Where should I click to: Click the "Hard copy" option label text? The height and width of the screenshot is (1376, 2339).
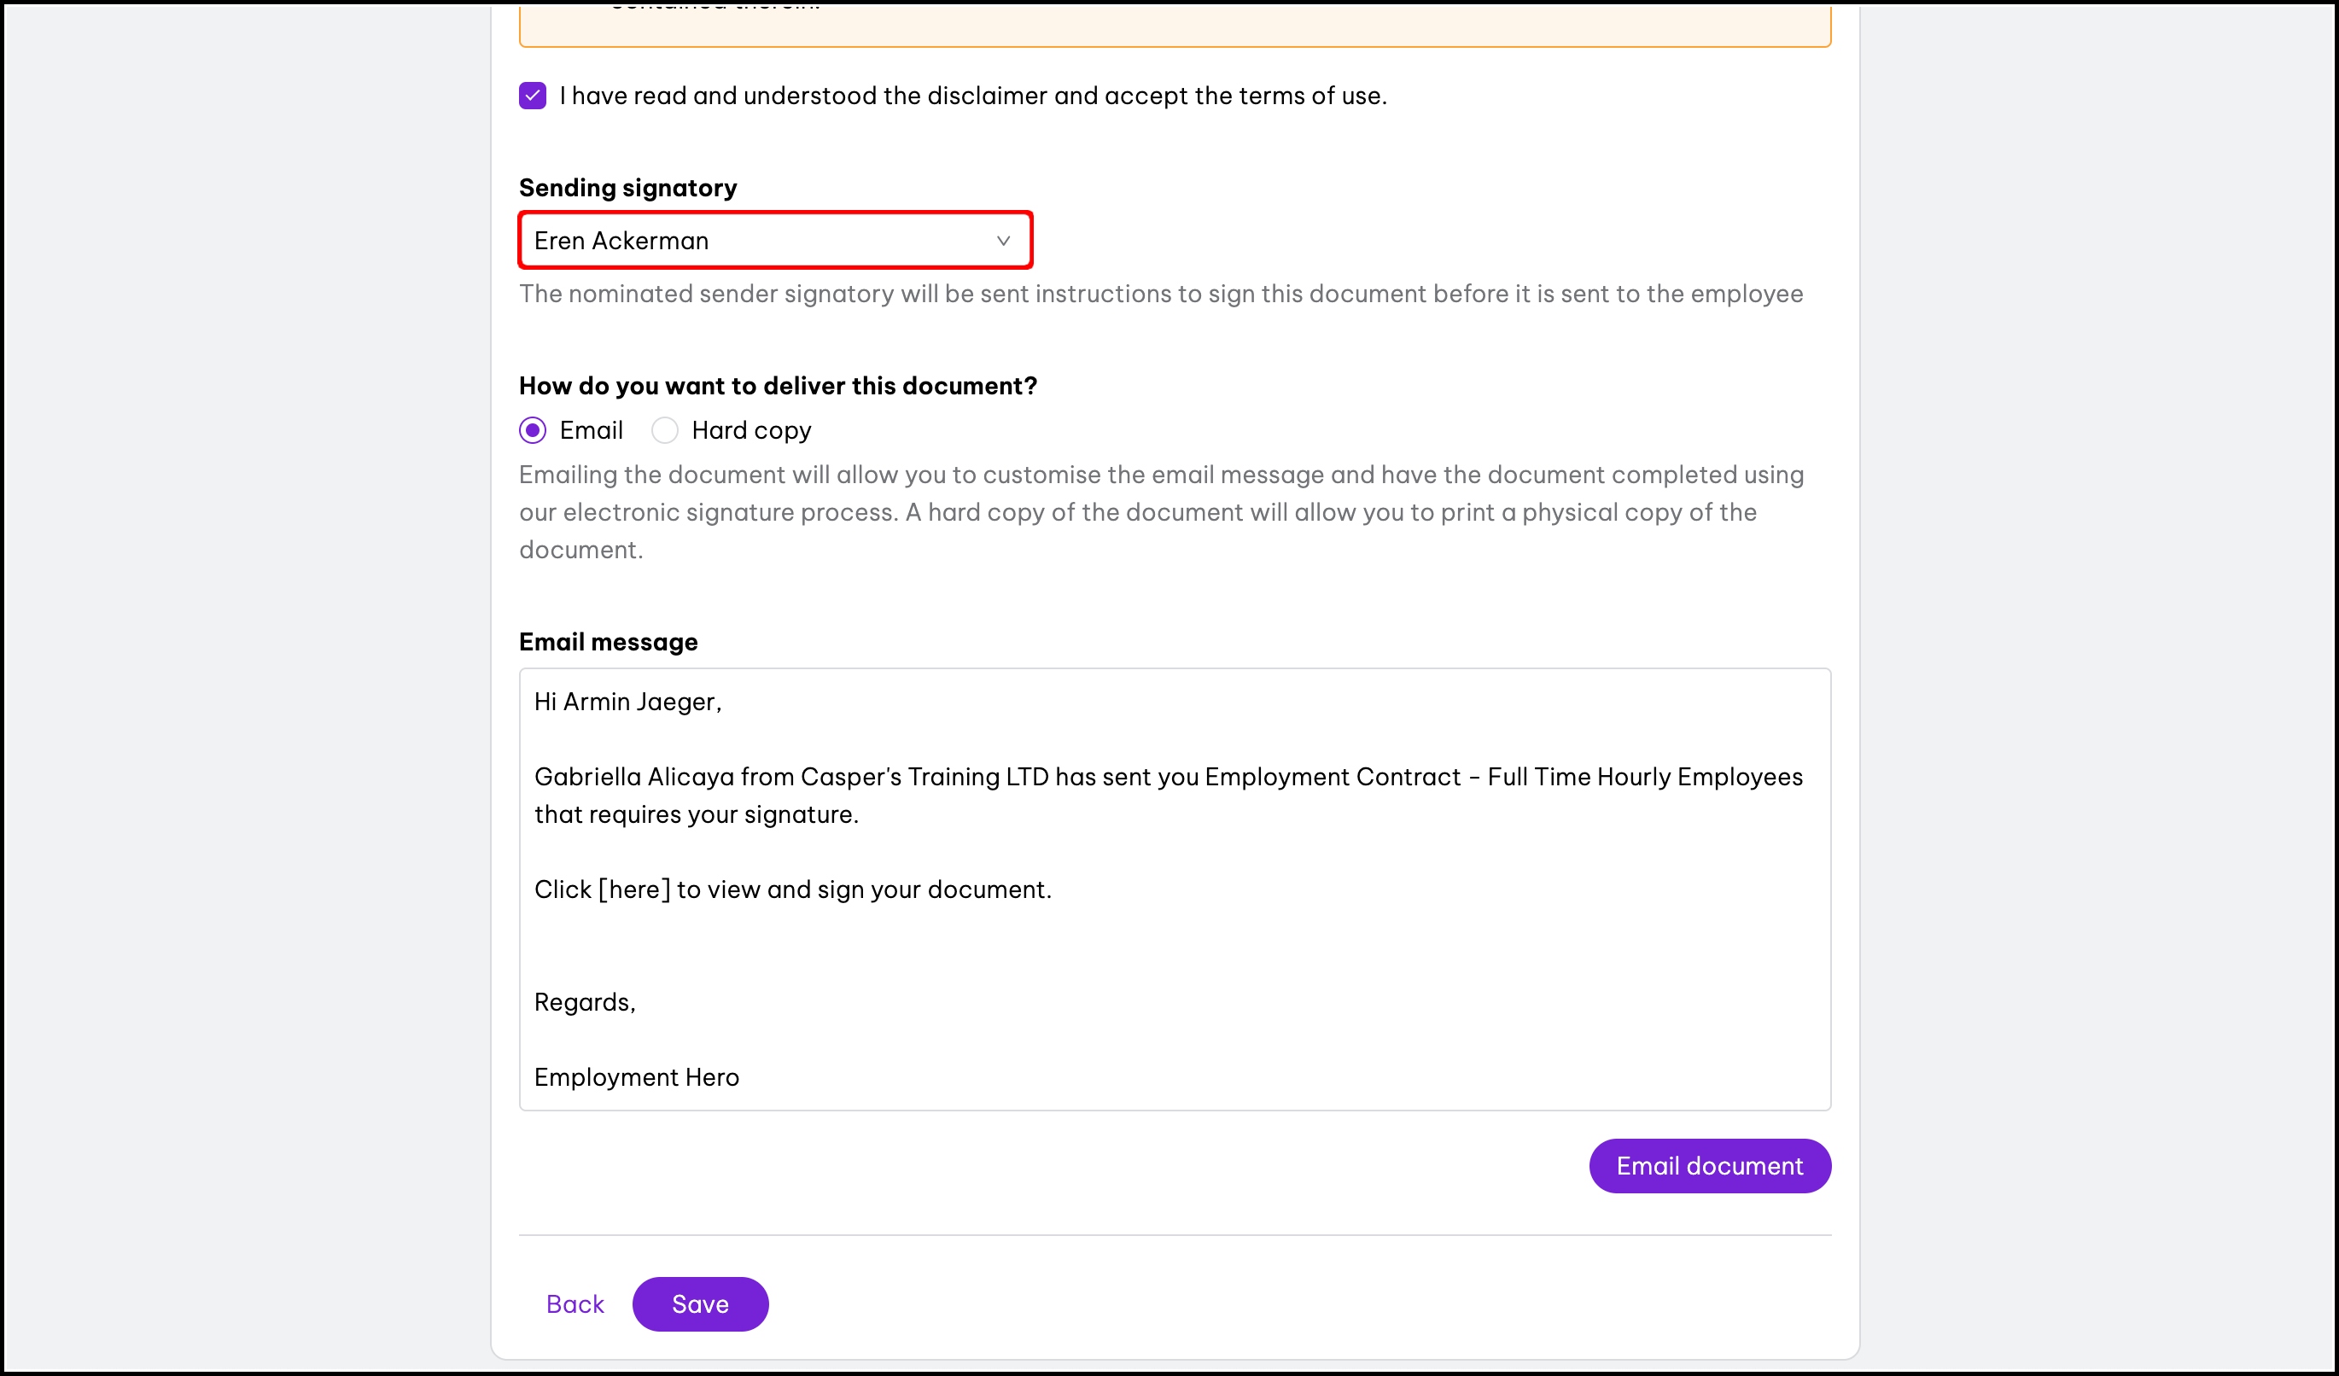751,430
